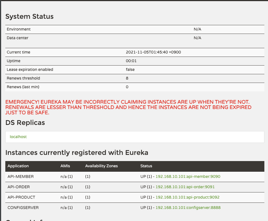Select the API-MEMBER application name
Screen dimensions: 268x221
[x=21, y=176]
